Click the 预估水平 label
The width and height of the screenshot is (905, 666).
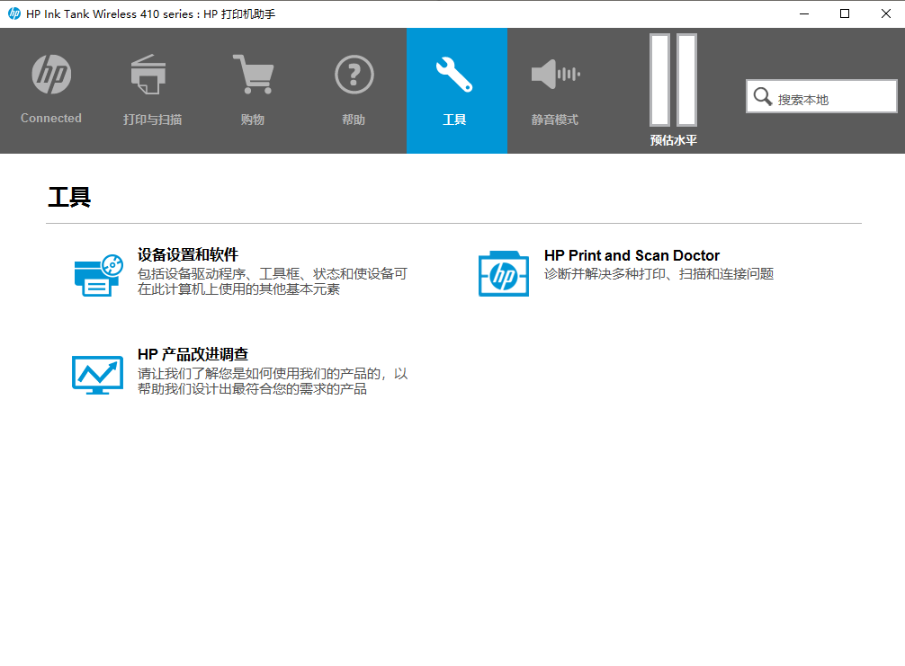[x=674, y=140]
